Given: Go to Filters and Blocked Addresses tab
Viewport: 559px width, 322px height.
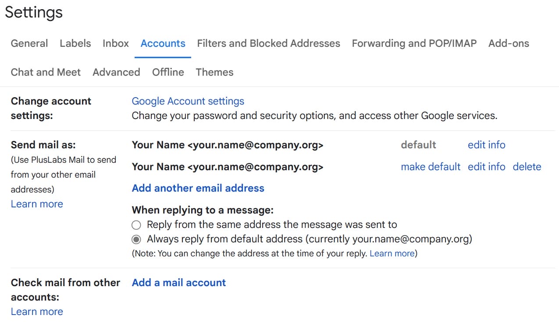Looking at the screenshot, I should [x=268, y=43].
